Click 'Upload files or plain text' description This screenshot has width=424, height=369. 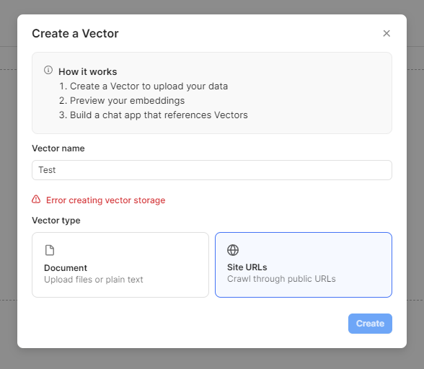click(x=94, y=280)
